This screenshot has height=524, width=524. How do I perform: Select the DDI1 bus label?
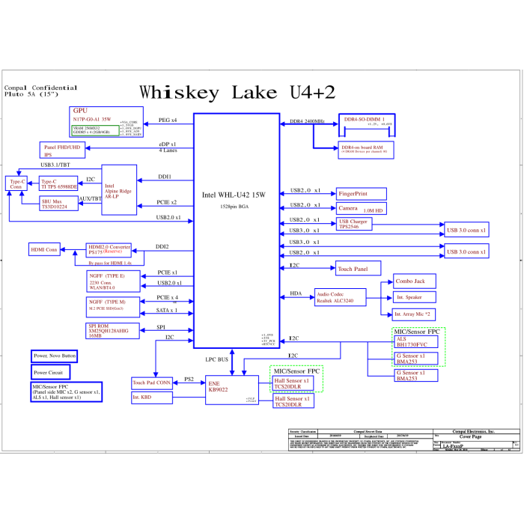pyautogui.click(x=165, y=177)
